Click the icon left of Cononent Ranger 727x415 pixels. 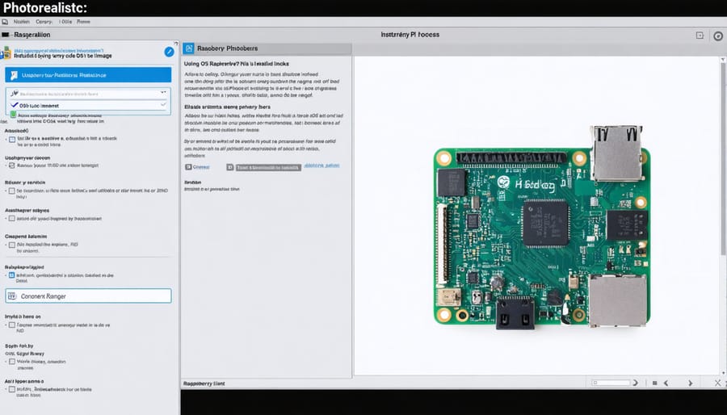tap(12, 296)
